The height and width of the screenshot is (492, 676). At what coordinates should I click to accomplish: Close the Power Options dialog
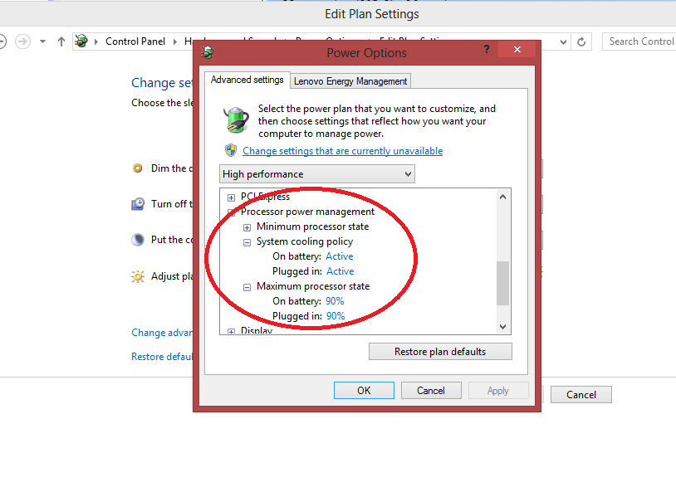pos(517,49)
